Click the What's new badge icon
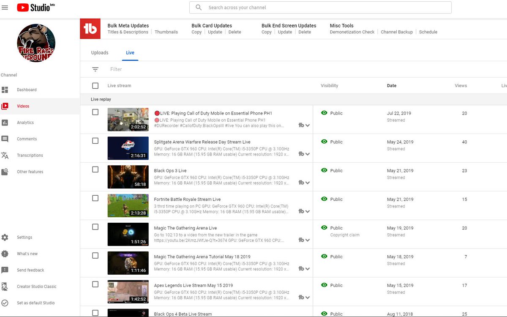This screenshot has height=317, width=507. point(5,254)
